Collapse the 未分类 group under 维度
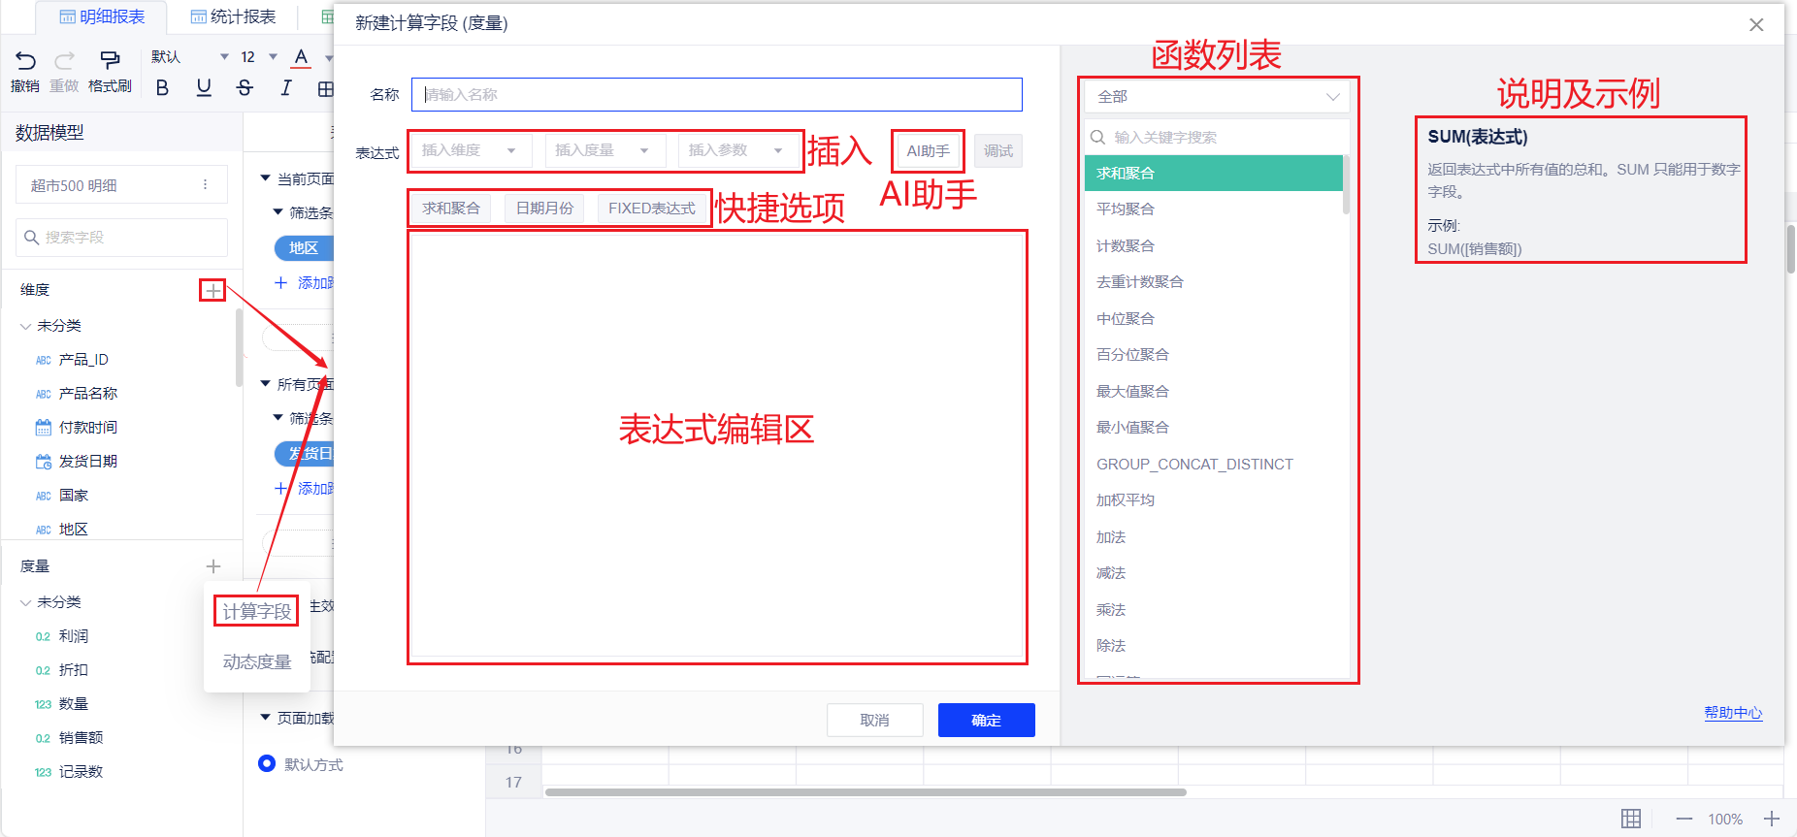Image resolution: width=1797 pixels, height=837 pixels. tap(26, 327)
